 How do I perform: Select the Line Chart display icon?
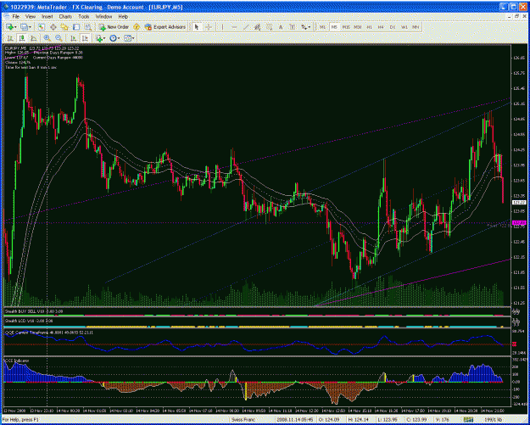(x=33, y=38)
